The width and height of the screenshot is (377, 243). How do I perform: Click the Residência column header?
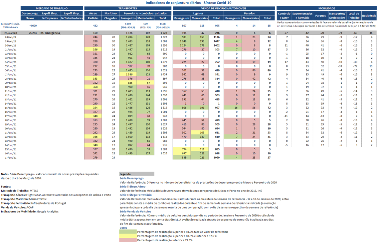[369, 16]
